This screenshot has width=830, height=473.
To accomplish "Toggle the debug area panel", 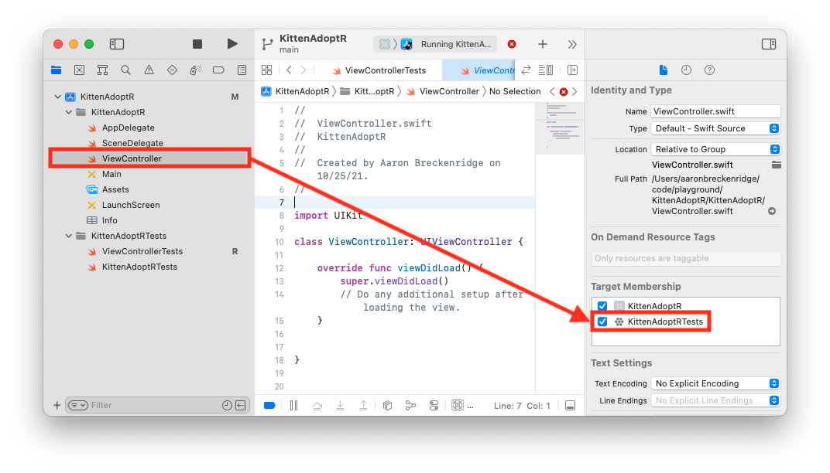I will [x=570, y=405].
